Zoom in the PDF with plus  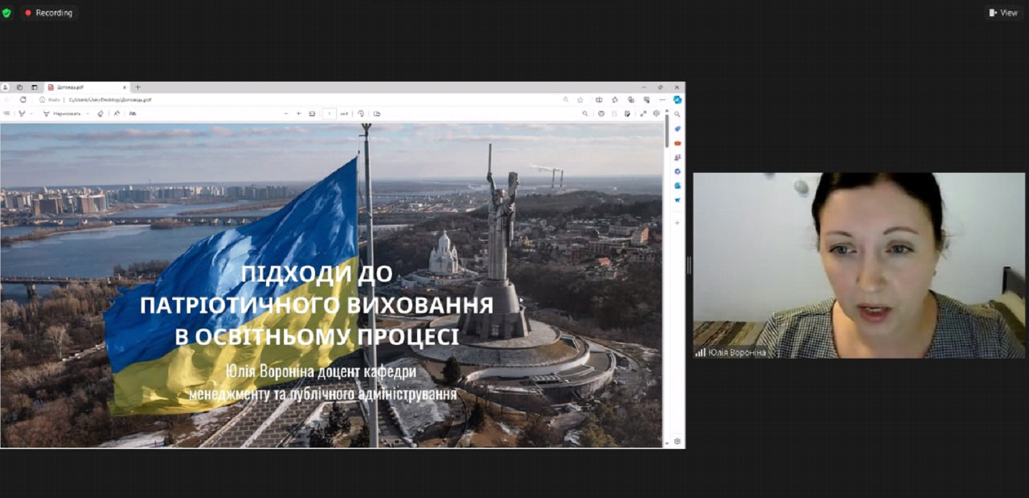coord(299,114)
